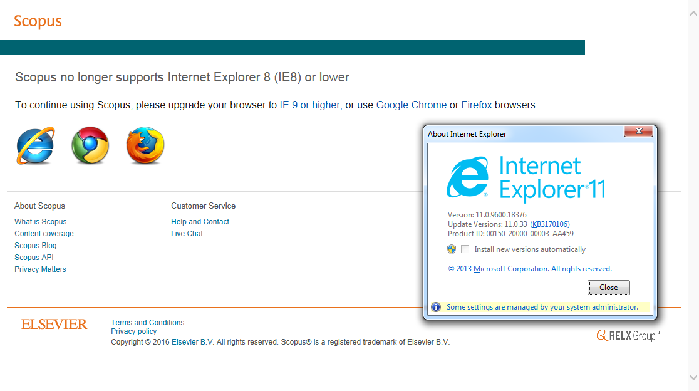Open the Help and Contact link
Image resolution: width=699 pixels, height=391 pixels.
[x=200, y=222]
